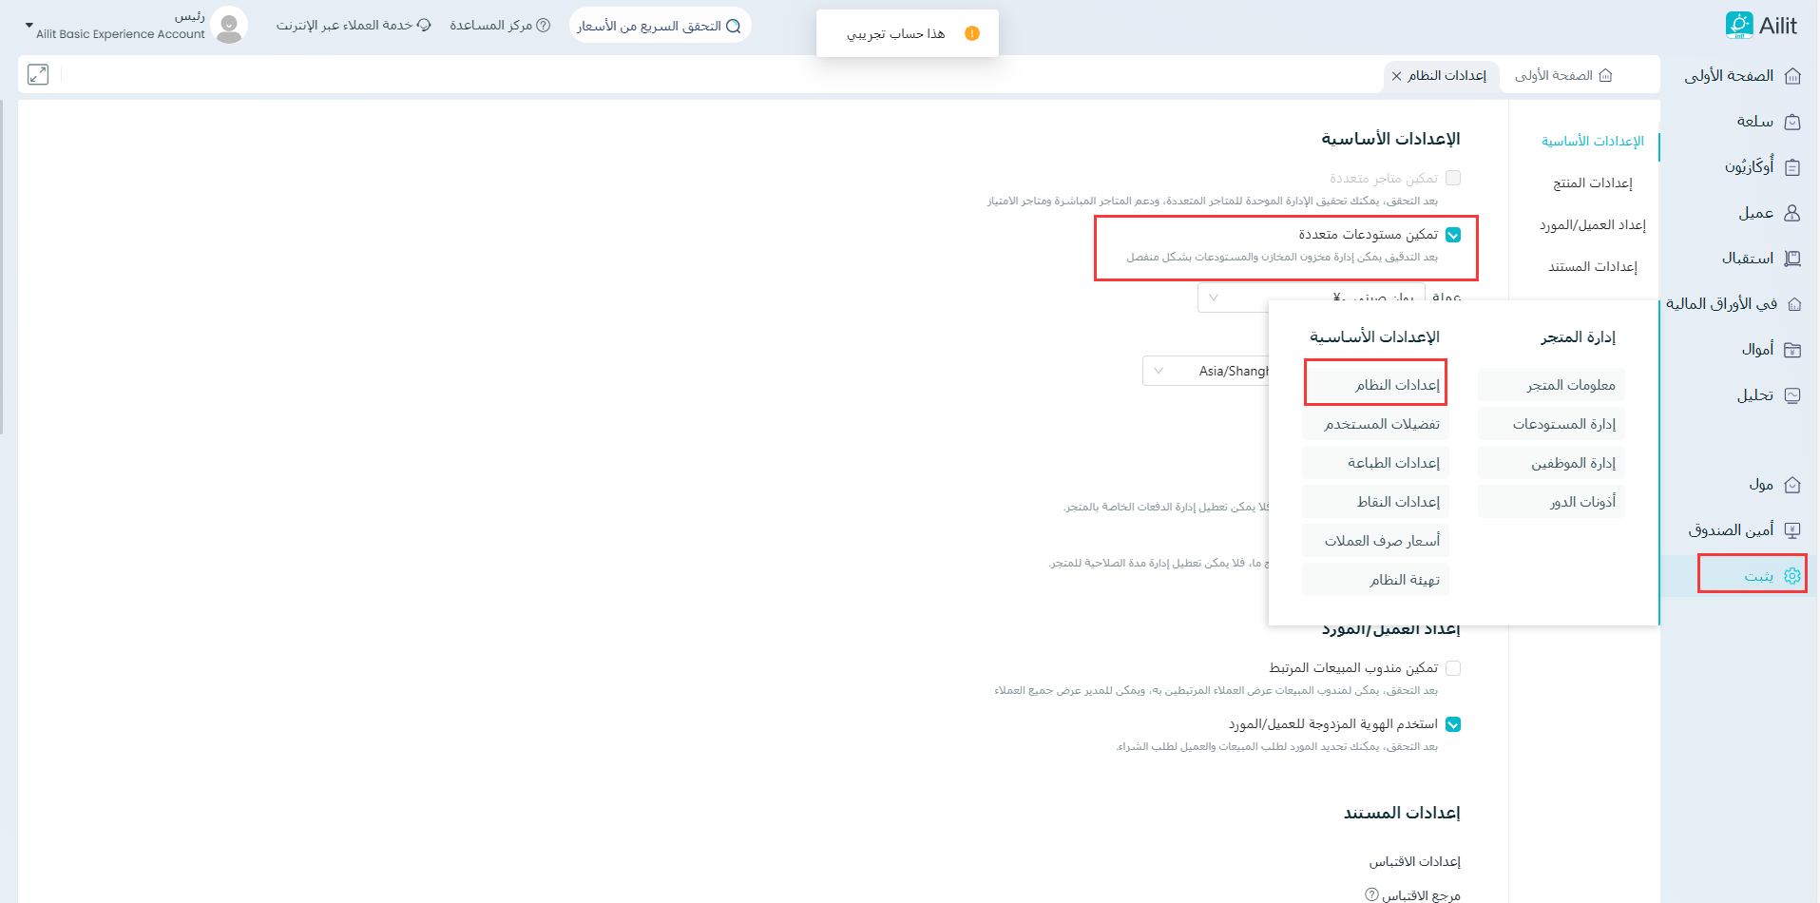Open the analysis sidebar icon
The image size is (1820, 903).
click(x=1792, y=395)
